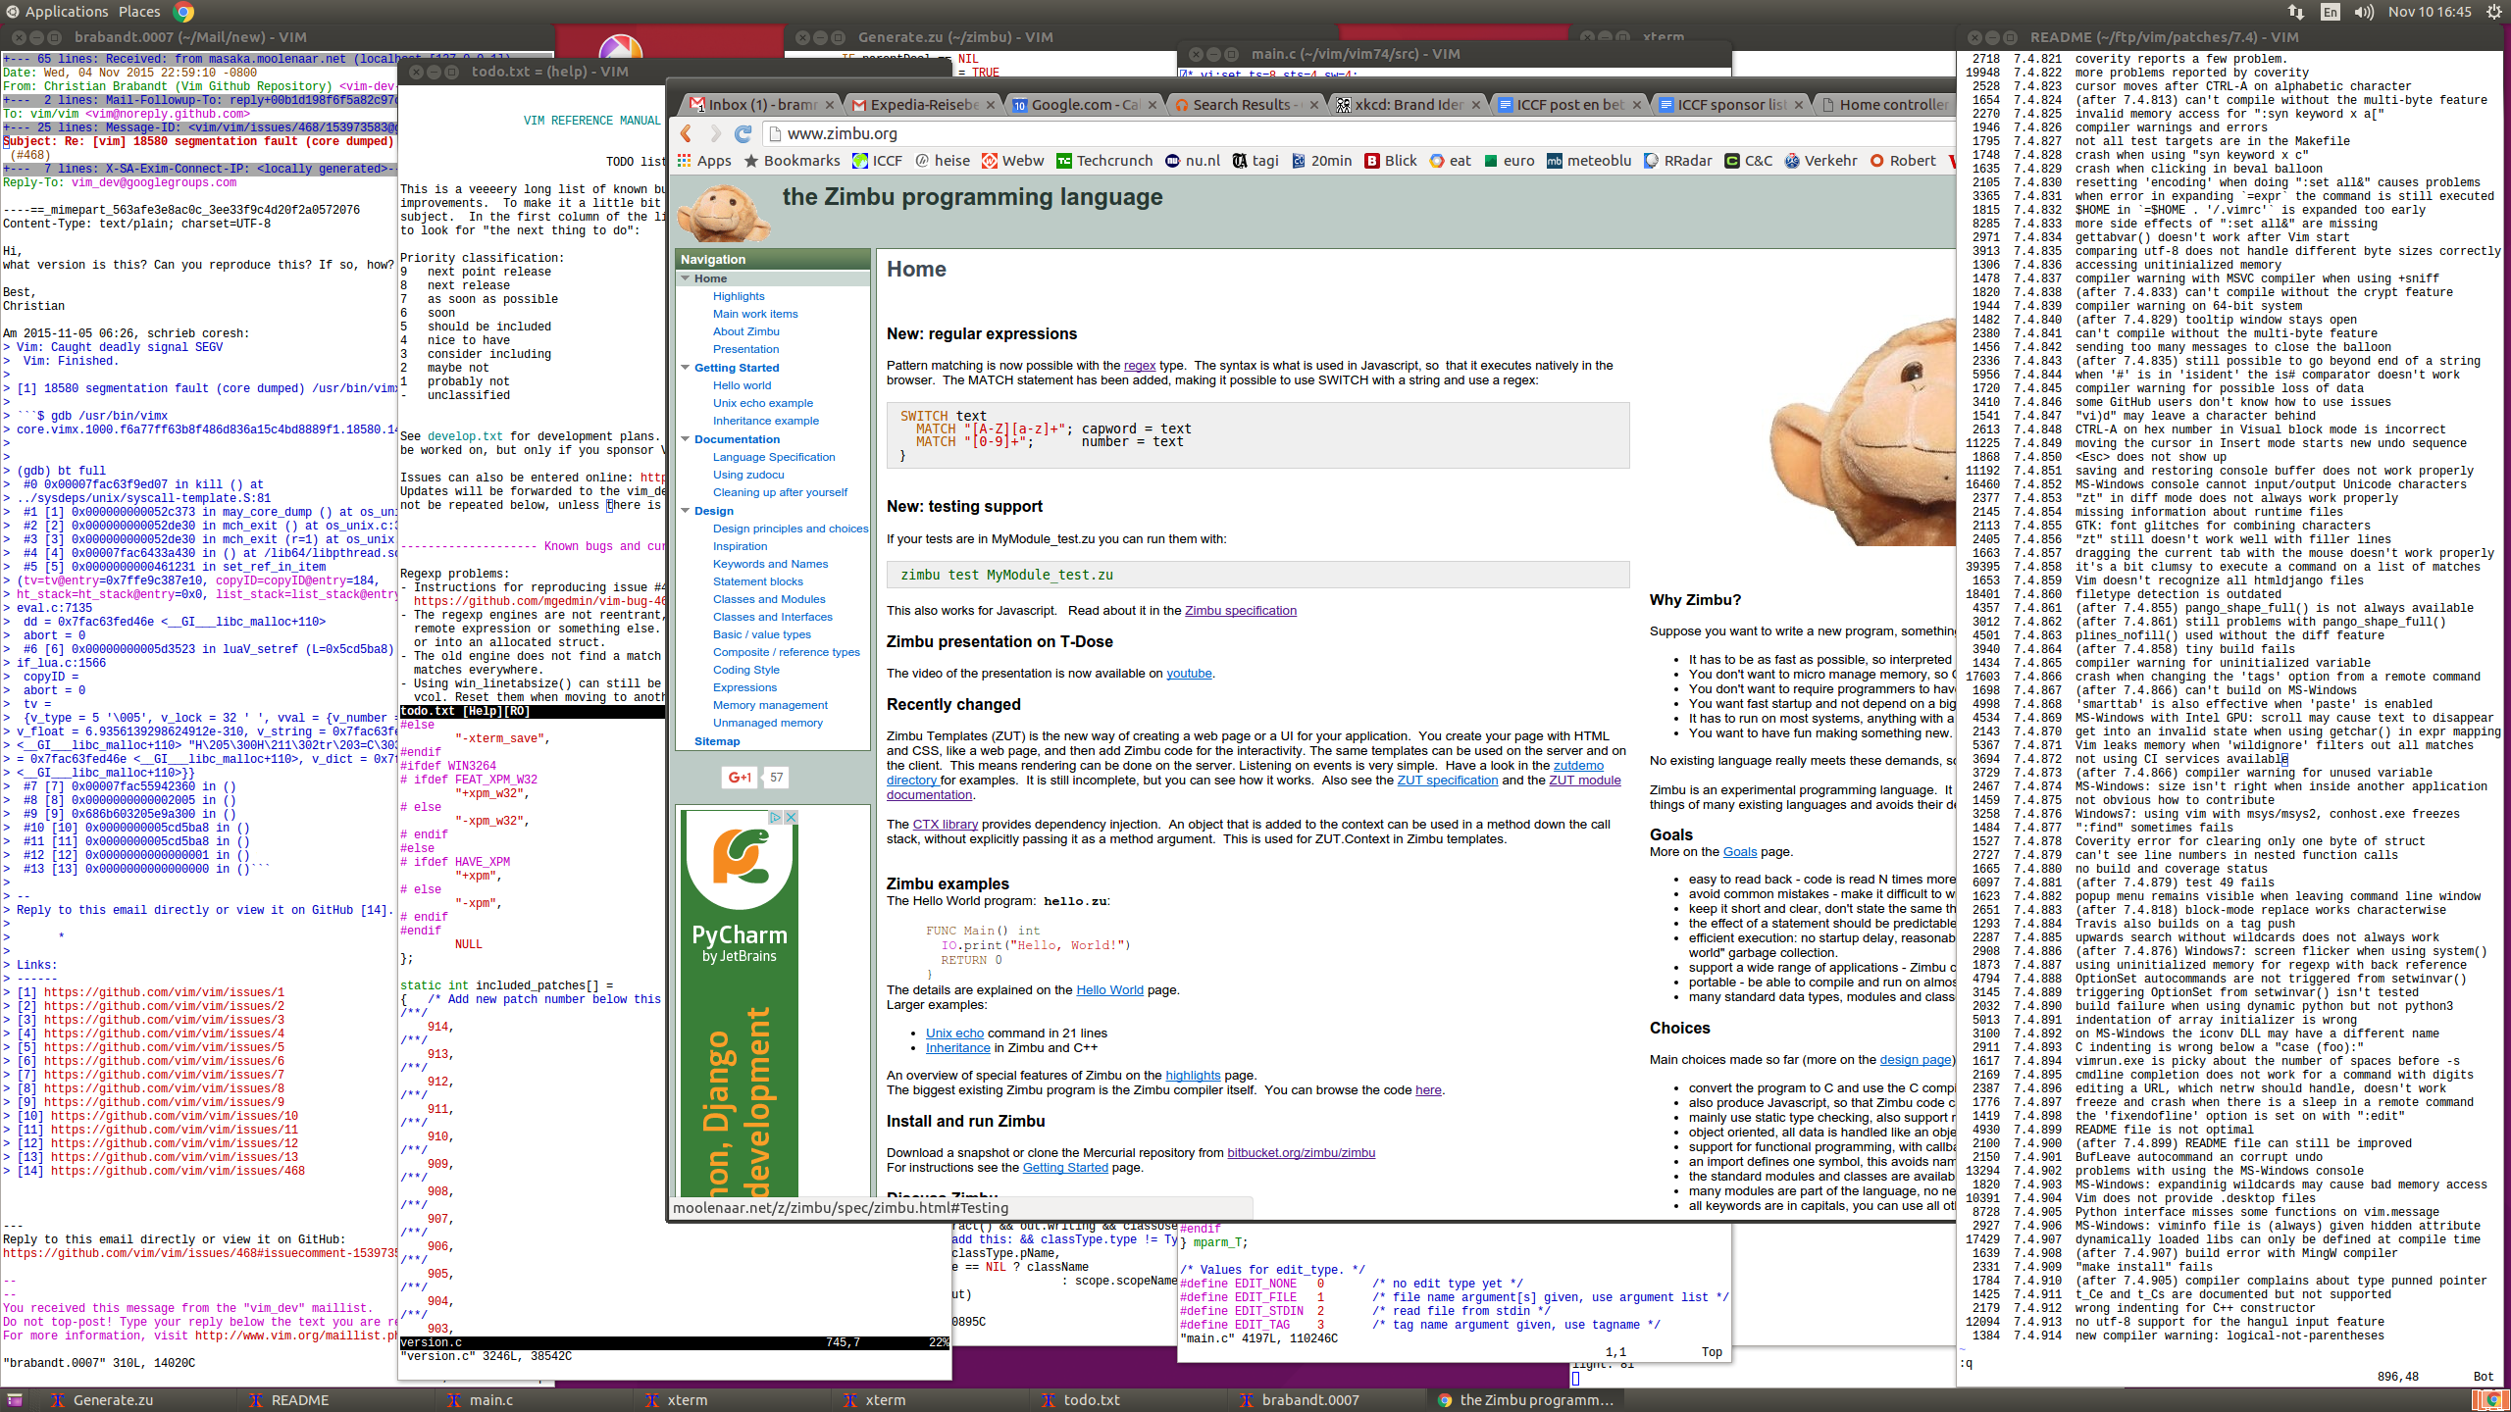
Task: Follow the Zimbu specification link
Action: point(1240,610)
